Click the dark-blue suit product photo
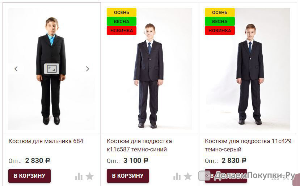 click(x=149, y=69)
